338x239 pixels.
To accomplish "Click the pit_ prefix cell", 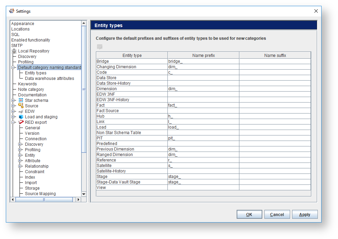I will click(x=203, y=138).
